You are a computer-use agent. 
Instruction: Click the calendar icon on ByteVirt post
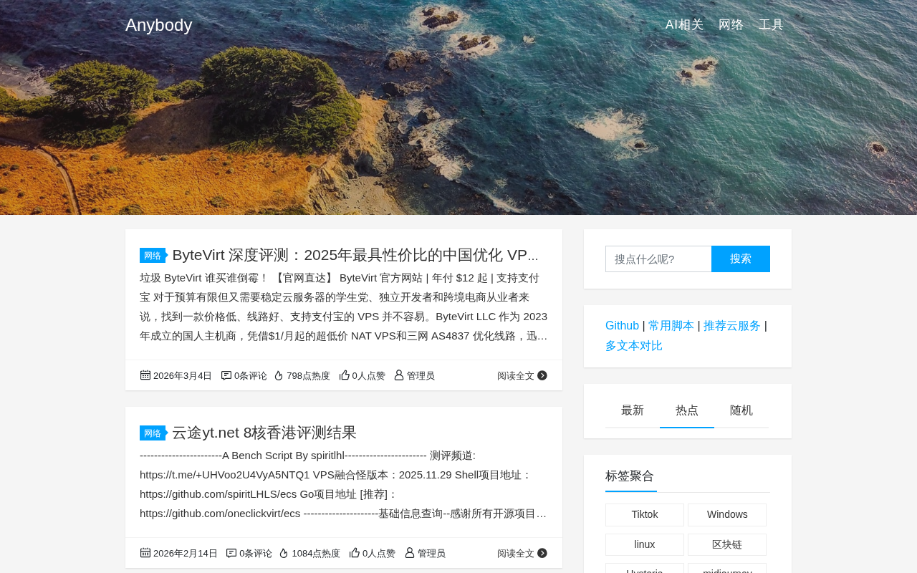[145, 375]
